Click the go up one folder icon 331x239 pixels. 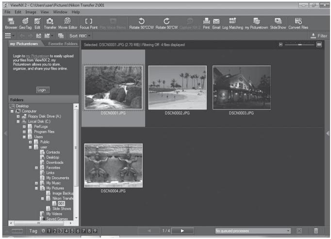39,36
